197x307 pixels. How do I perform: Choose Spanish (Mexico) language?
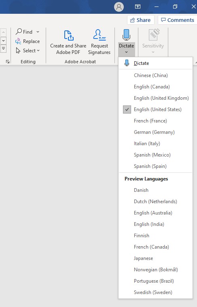tap(155, 155)
